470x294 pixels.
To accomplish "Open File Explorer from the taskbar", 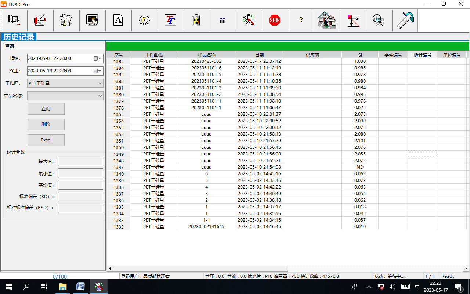I will 63,287.
